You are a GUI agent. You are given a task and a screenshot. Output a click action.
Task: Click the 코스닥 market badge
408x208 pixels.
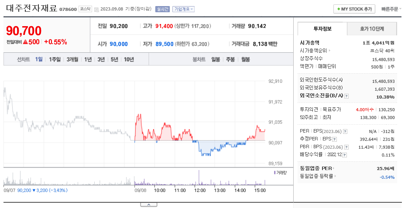point(85,9)
